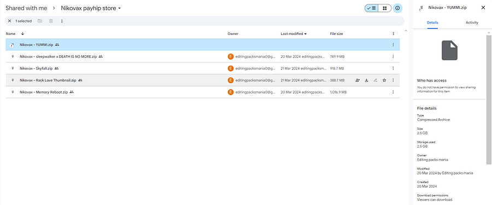
Task: Select the Nikovax - Memory Reboot.zip file
Action: [x=203, y=92]
